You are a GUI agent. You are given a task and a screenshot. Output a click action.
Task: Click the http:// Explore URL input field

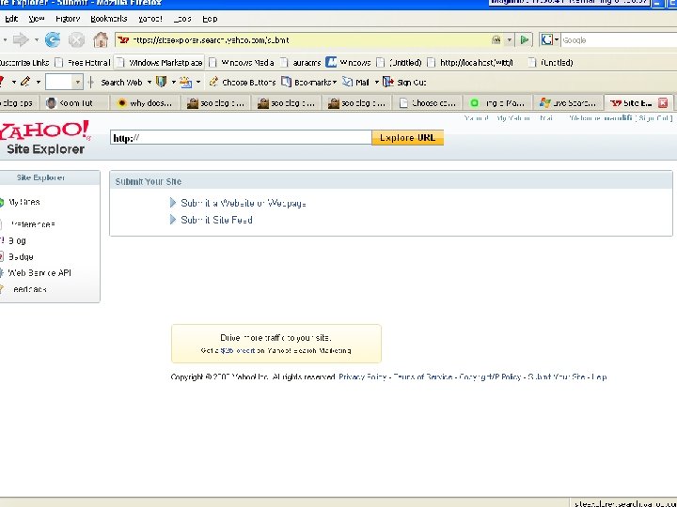click(x=241, y=137)
